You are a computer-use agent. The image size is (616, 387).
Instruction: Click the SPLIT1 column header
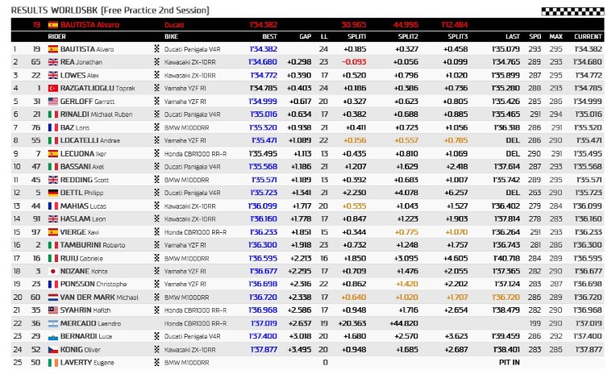point(355,37)
